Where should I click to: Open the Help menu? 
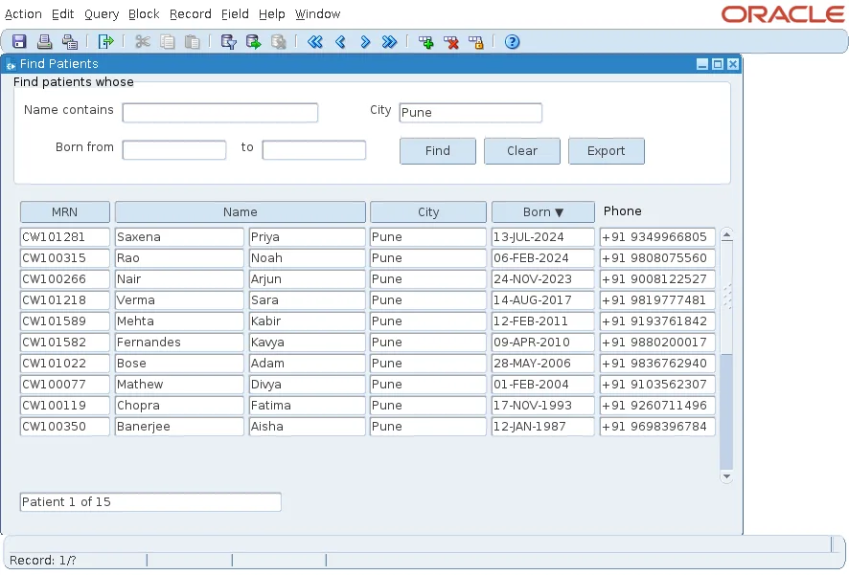pos(272,14)
